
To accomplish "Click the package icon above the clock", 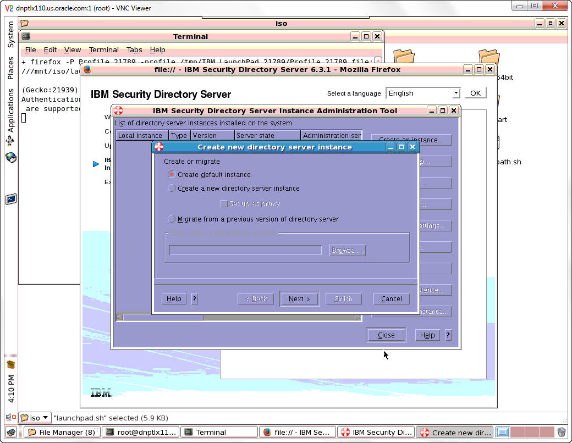I will (11, 364).
